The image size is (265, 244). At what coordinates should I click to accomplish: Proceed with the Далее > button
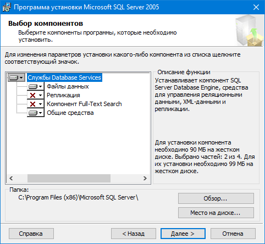pos(183,234)
